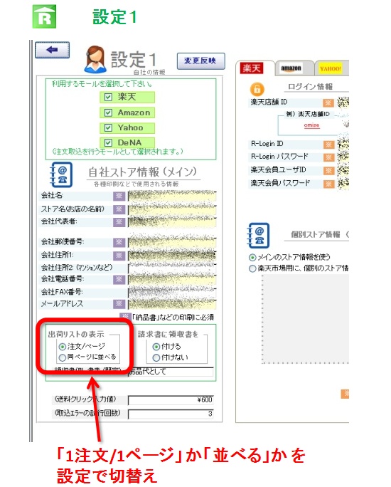
Task: Click purple required marker next to 会社名
Action: coord(119,196)
